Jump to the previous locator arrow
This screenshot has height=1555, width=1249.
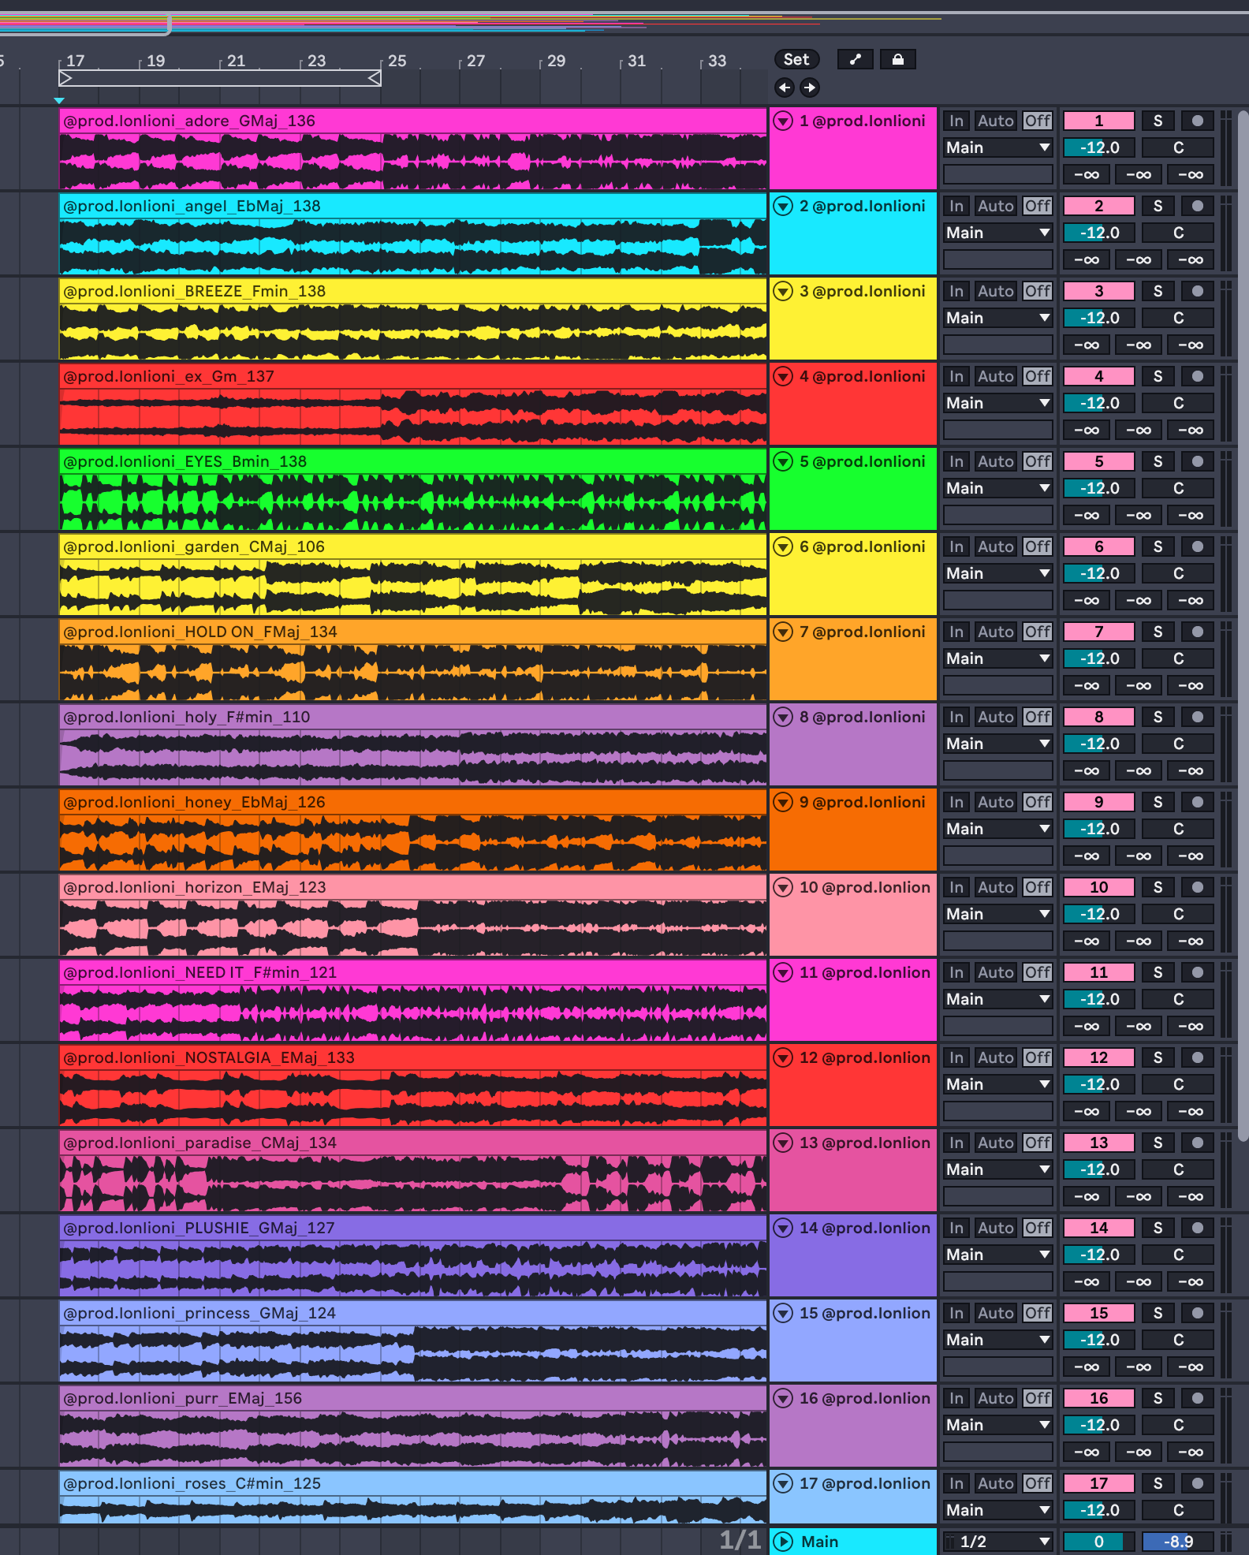[784, 88]
